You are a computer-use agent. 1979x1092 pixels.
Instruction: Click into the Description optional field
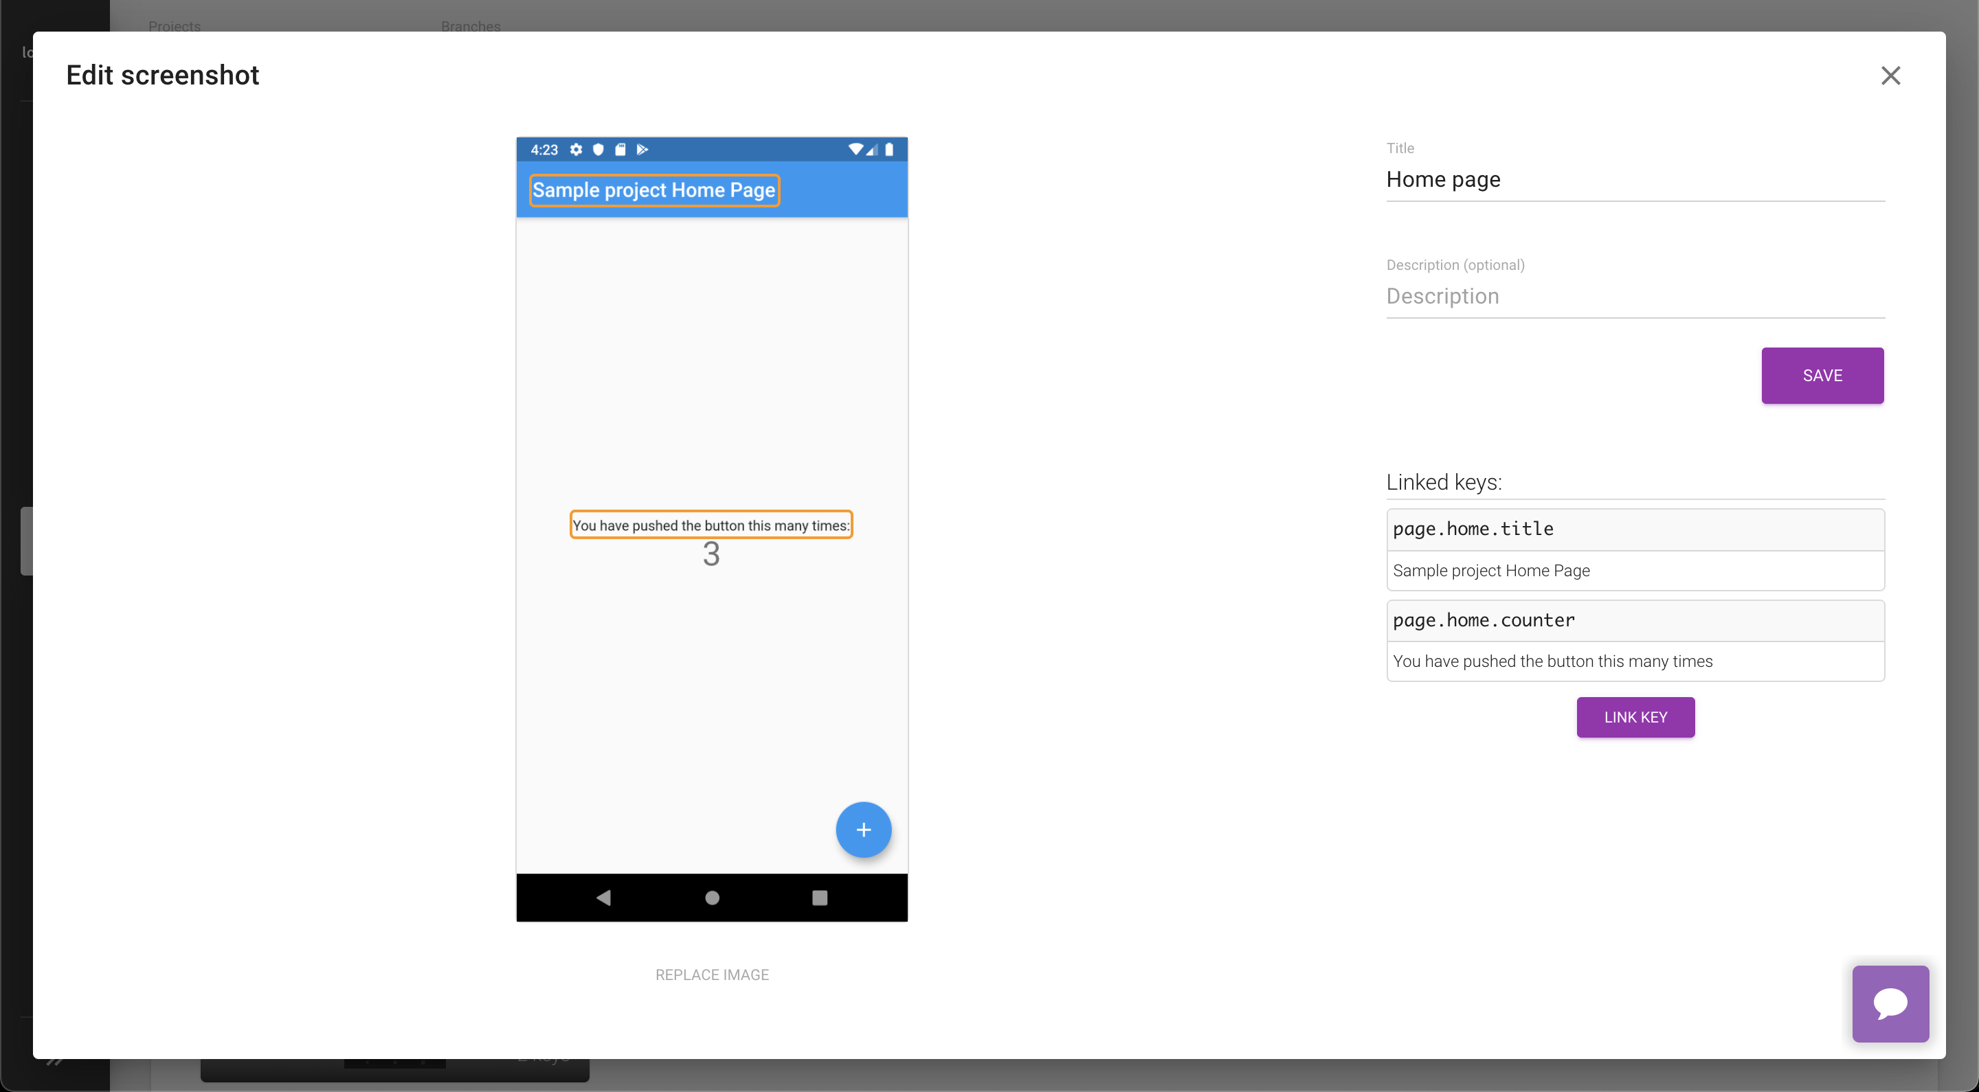point(1635,297)
